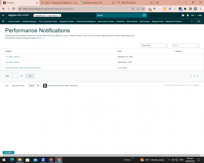Image resolution: width=204 pixels, height=163 pixels.
Task: Open the 25 per page dropdown
Action: (154, 45)
